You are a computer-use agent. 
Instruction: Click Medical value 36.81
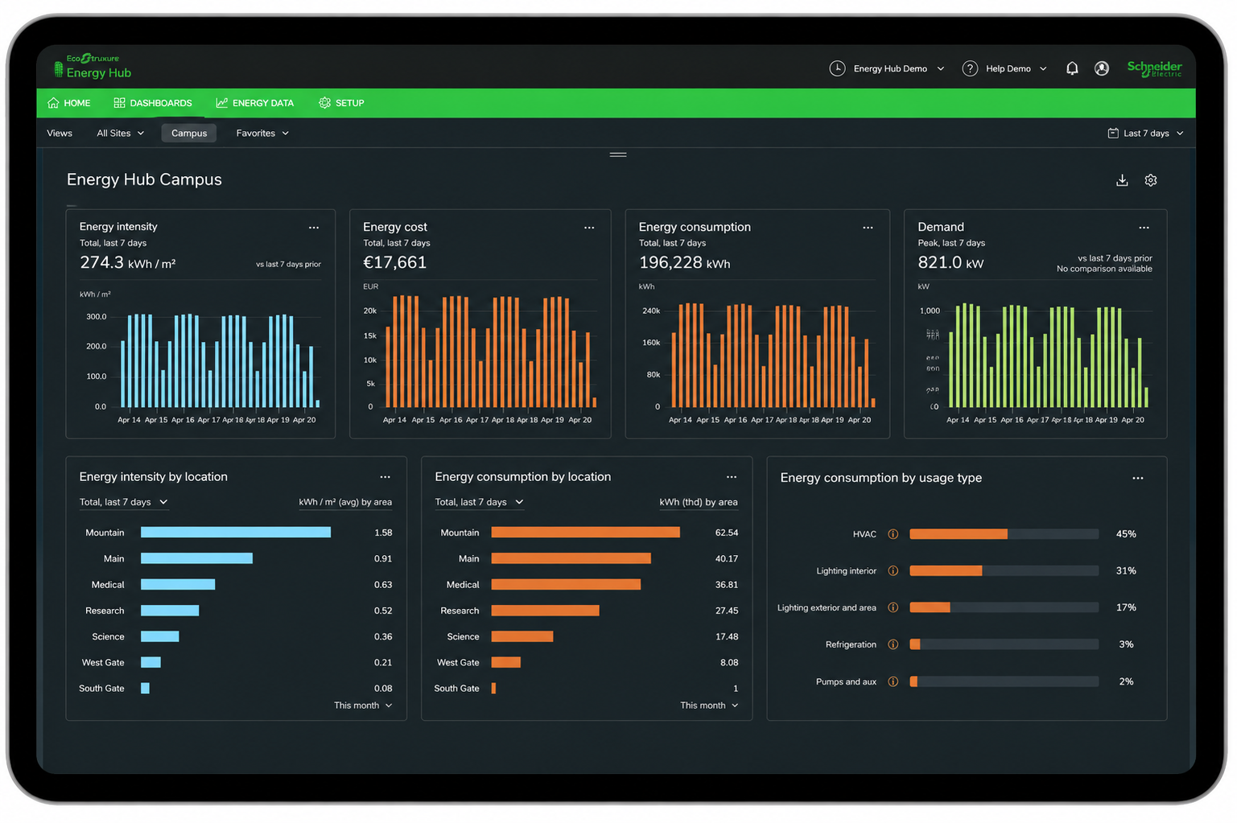(x=727, y=585)
